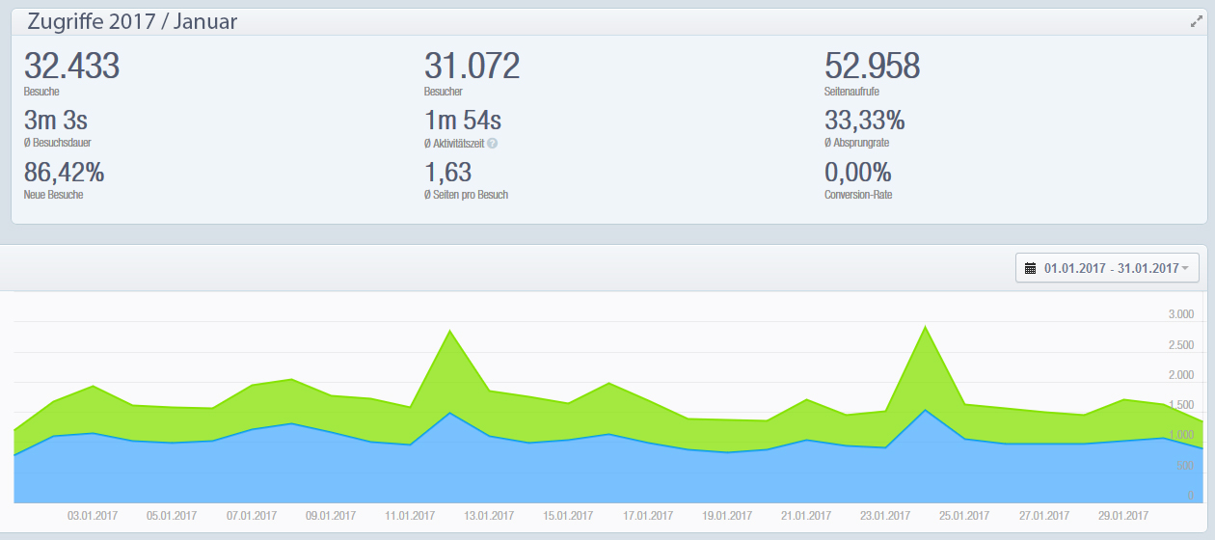Click the green chart peak near 24.01.2017
This screenshot has height=540, width=1215.
[x=925, y=328]
